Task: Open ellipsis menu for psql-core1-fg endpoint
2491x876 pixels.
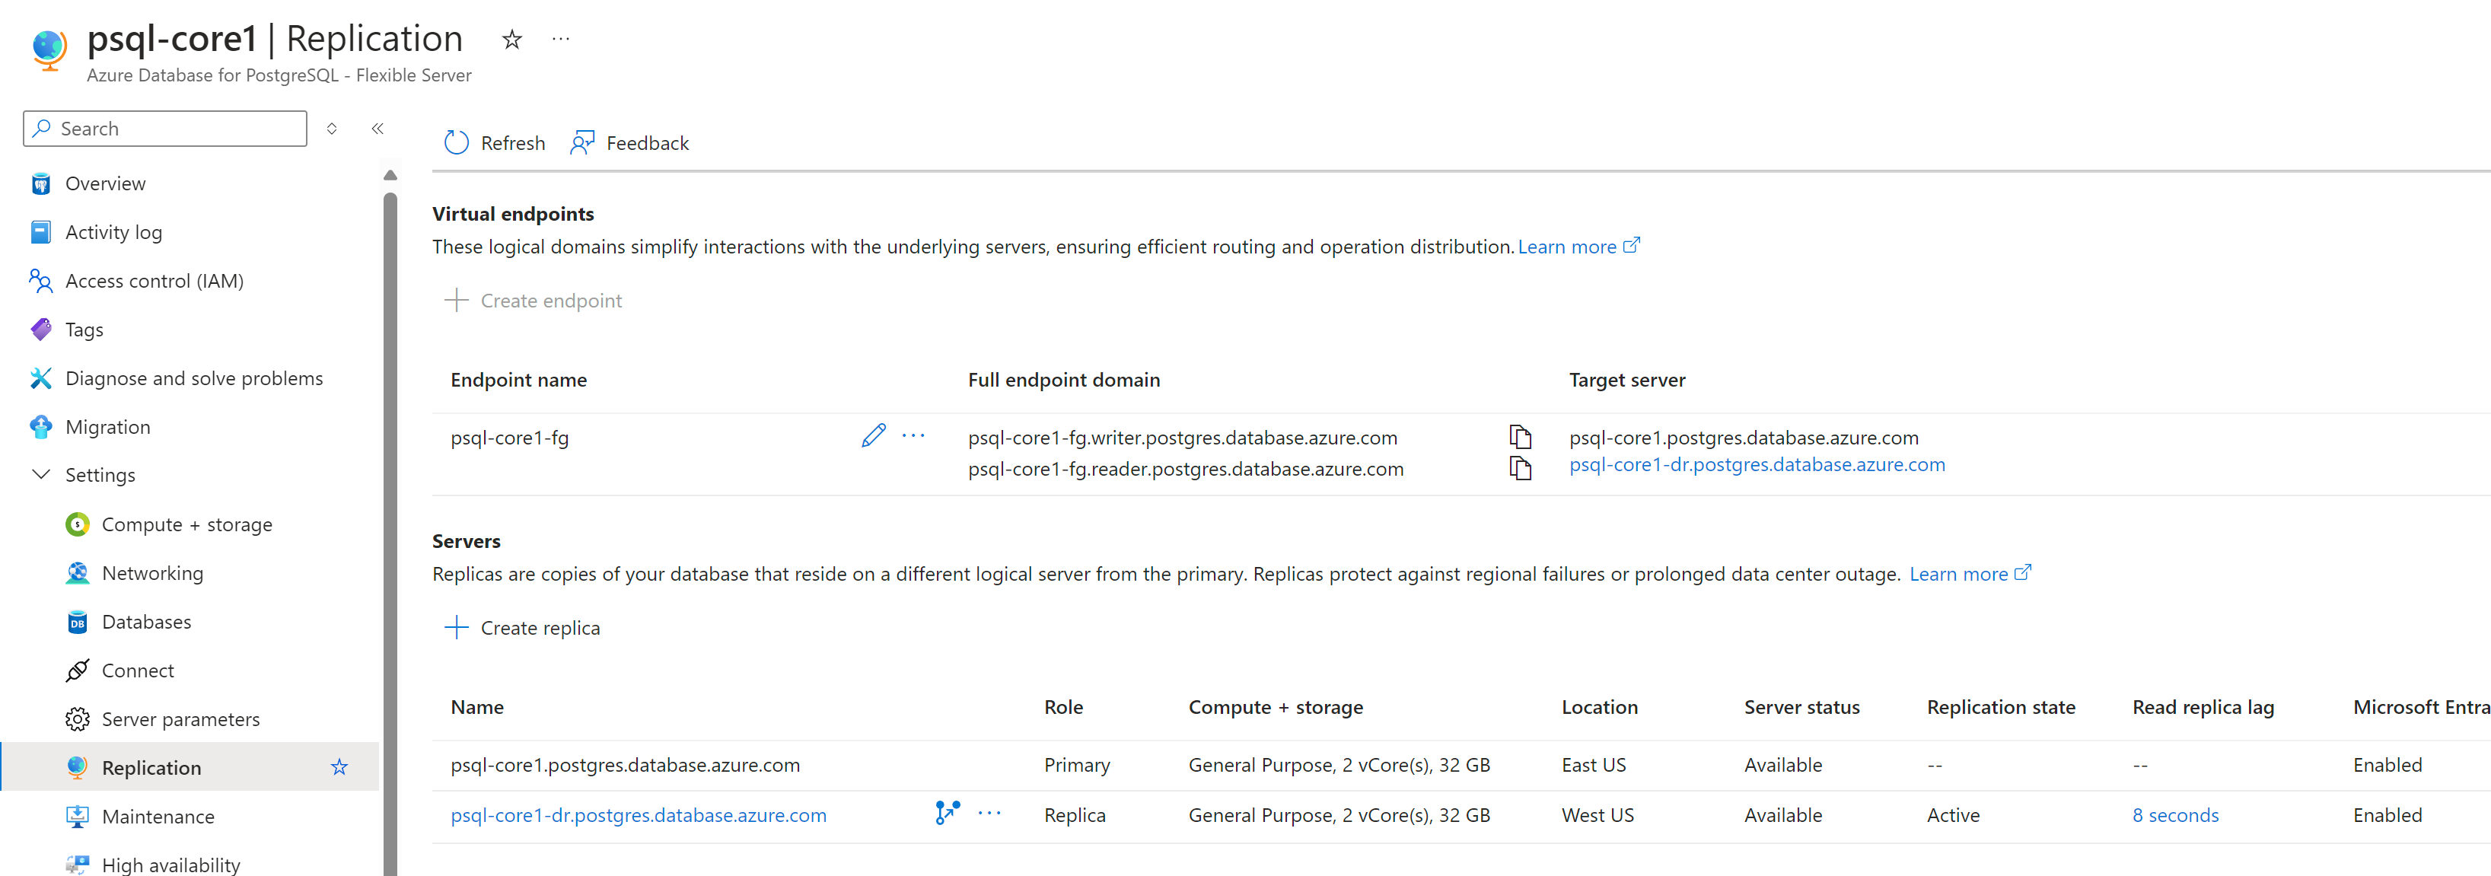Action: [913, 436]
